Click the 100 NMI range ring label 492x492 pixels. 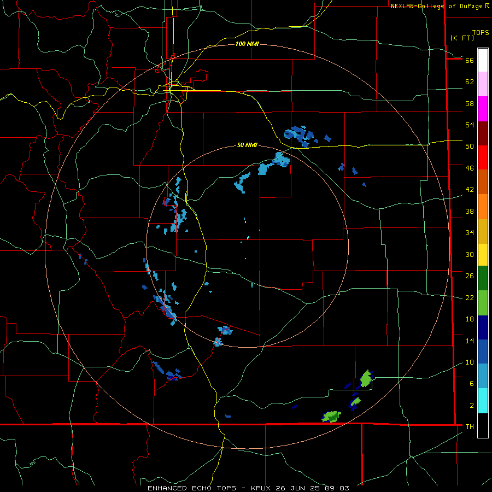tap(247, 44)
